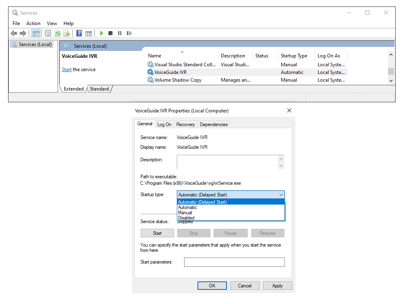Open the Startup type combo box
The height and width of the screenshot is (304, 403).
(x=231, y=194)
